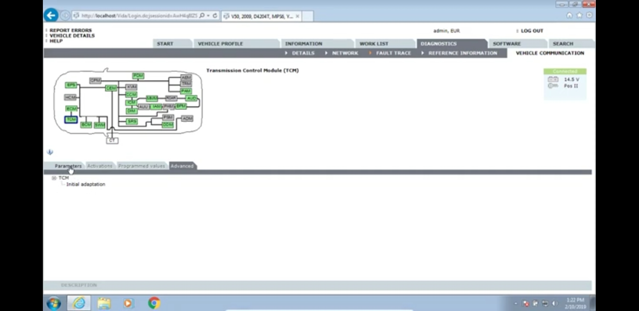The height and width of the screenshot is (311, 639).
Task: Click the VEHICLE DETAILS link
Action: coord(72,36)
